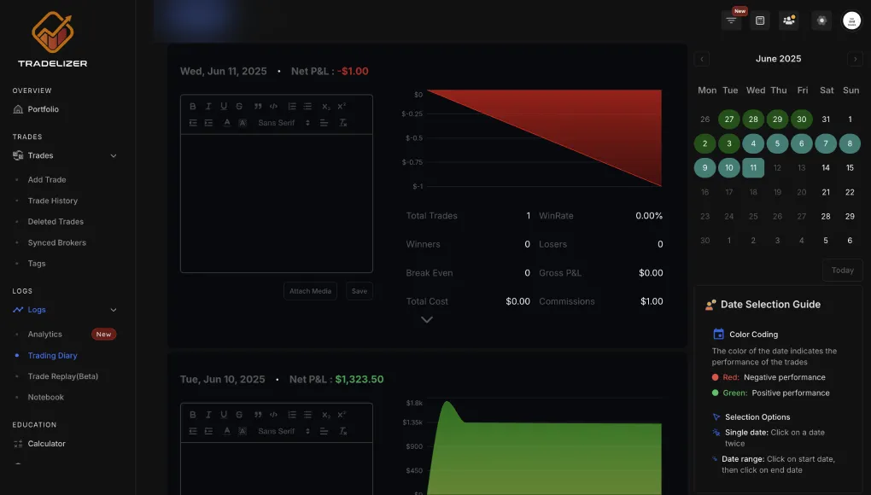The image size is (871, 495).
Task: Clear formatting in the Jun 11 editor
Action: click(x=343, y=123)
